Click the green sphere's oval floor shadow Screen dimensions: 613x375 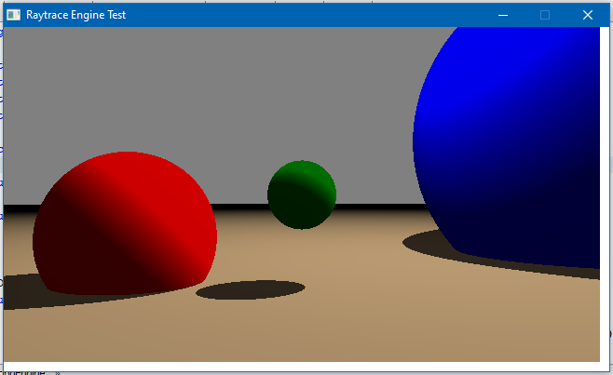[x=250, y=290]
